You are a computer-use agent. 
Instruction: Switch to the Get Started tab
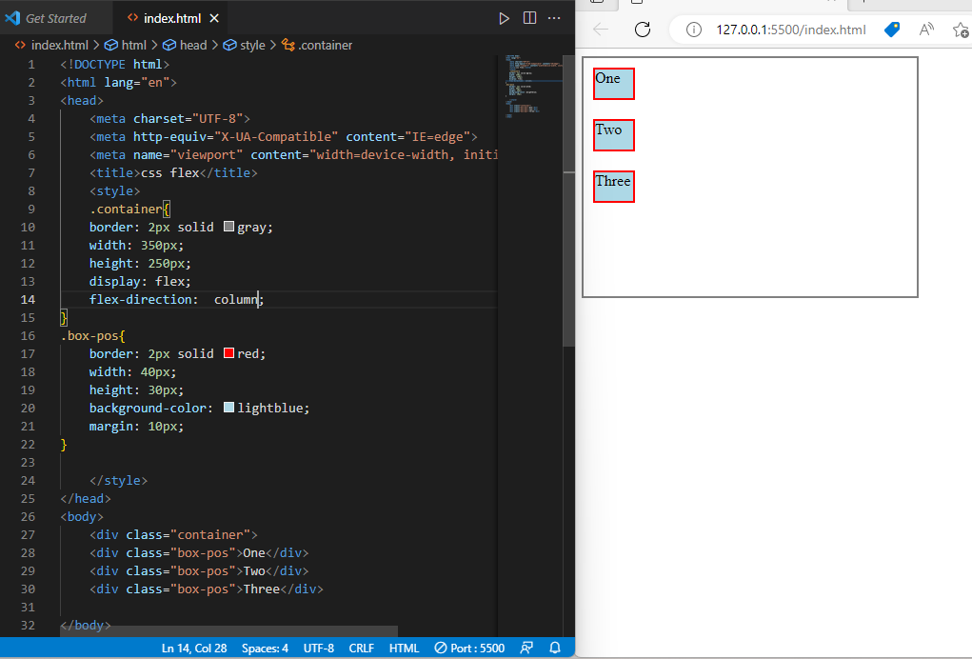pyautogui.click(x=56, y=19)
